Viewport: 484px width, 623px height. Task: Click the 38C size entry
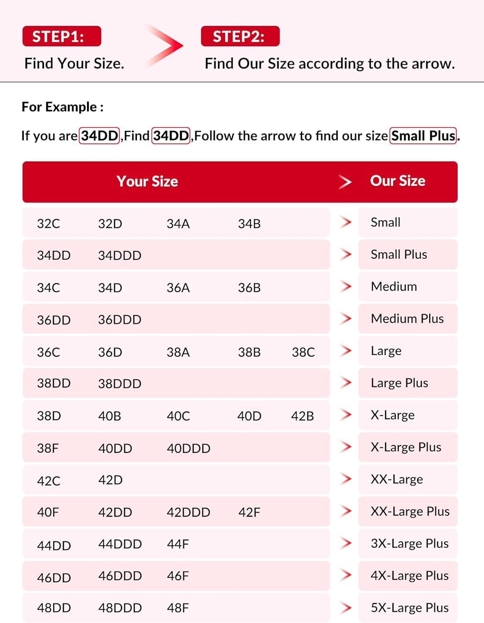(x=303, y=352)
